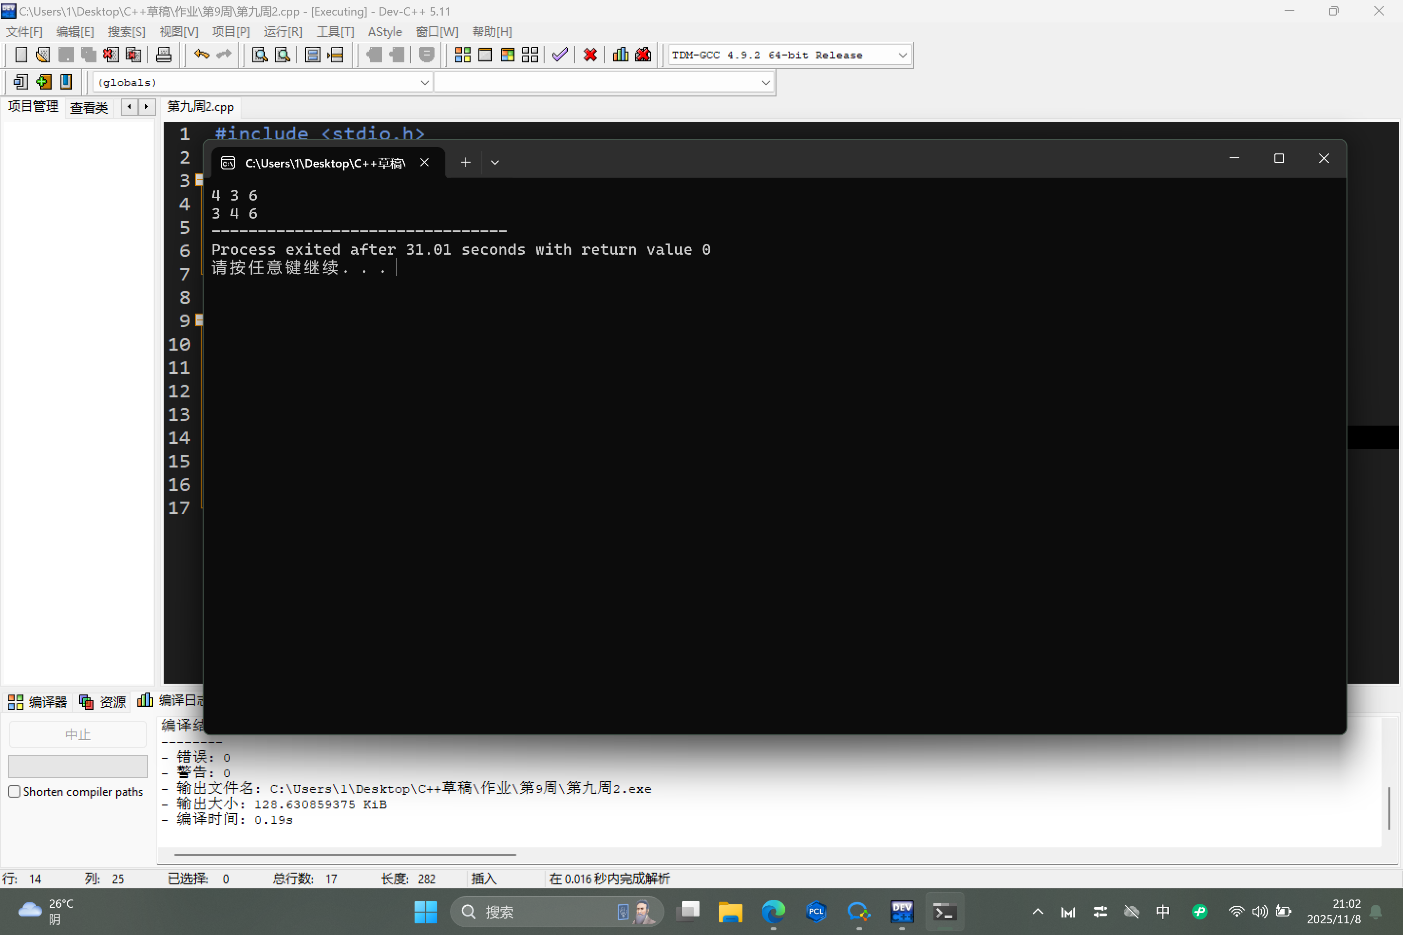The image size is (1403, 935).
Task: Click the compile log horizontal scrollbar
Action: [344, 855]
